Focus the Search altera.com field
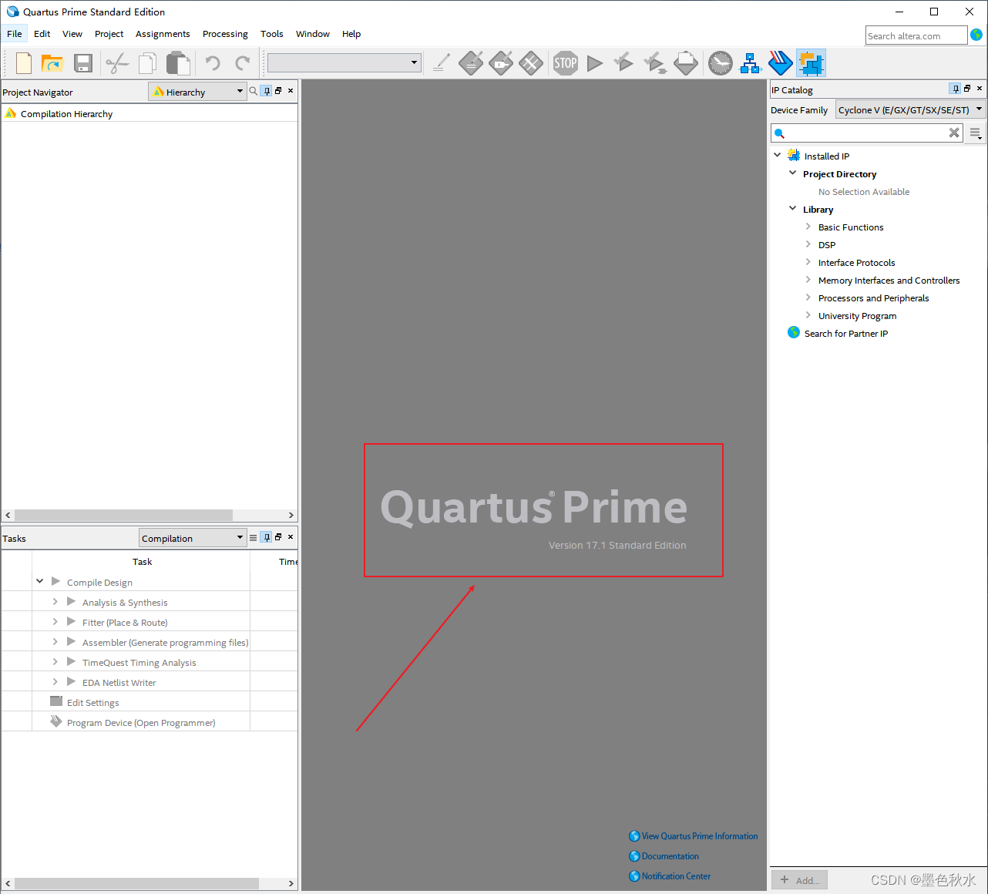The width and height of the screenshot is (988, 894). click(x=916, y=35)
